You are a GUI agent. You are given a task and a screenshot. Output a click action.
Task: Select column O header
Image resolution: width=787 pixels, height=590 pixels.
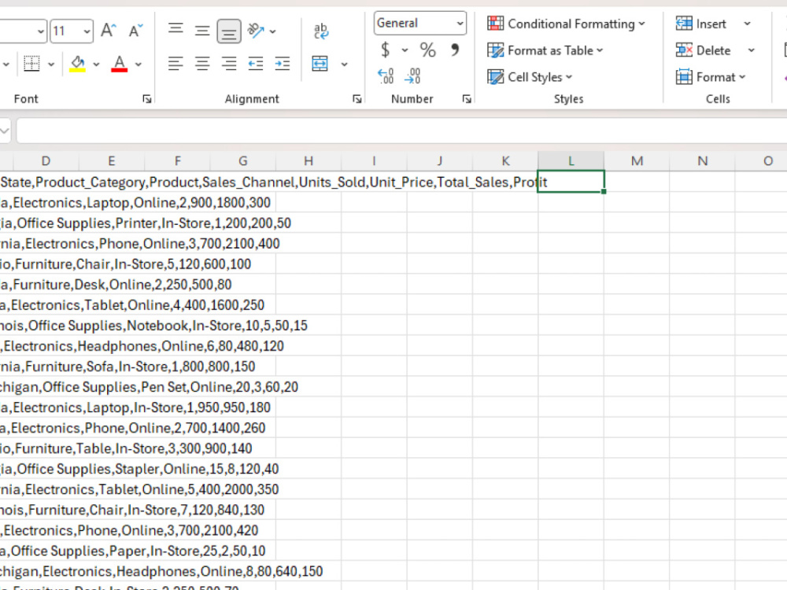pos(768,161)
